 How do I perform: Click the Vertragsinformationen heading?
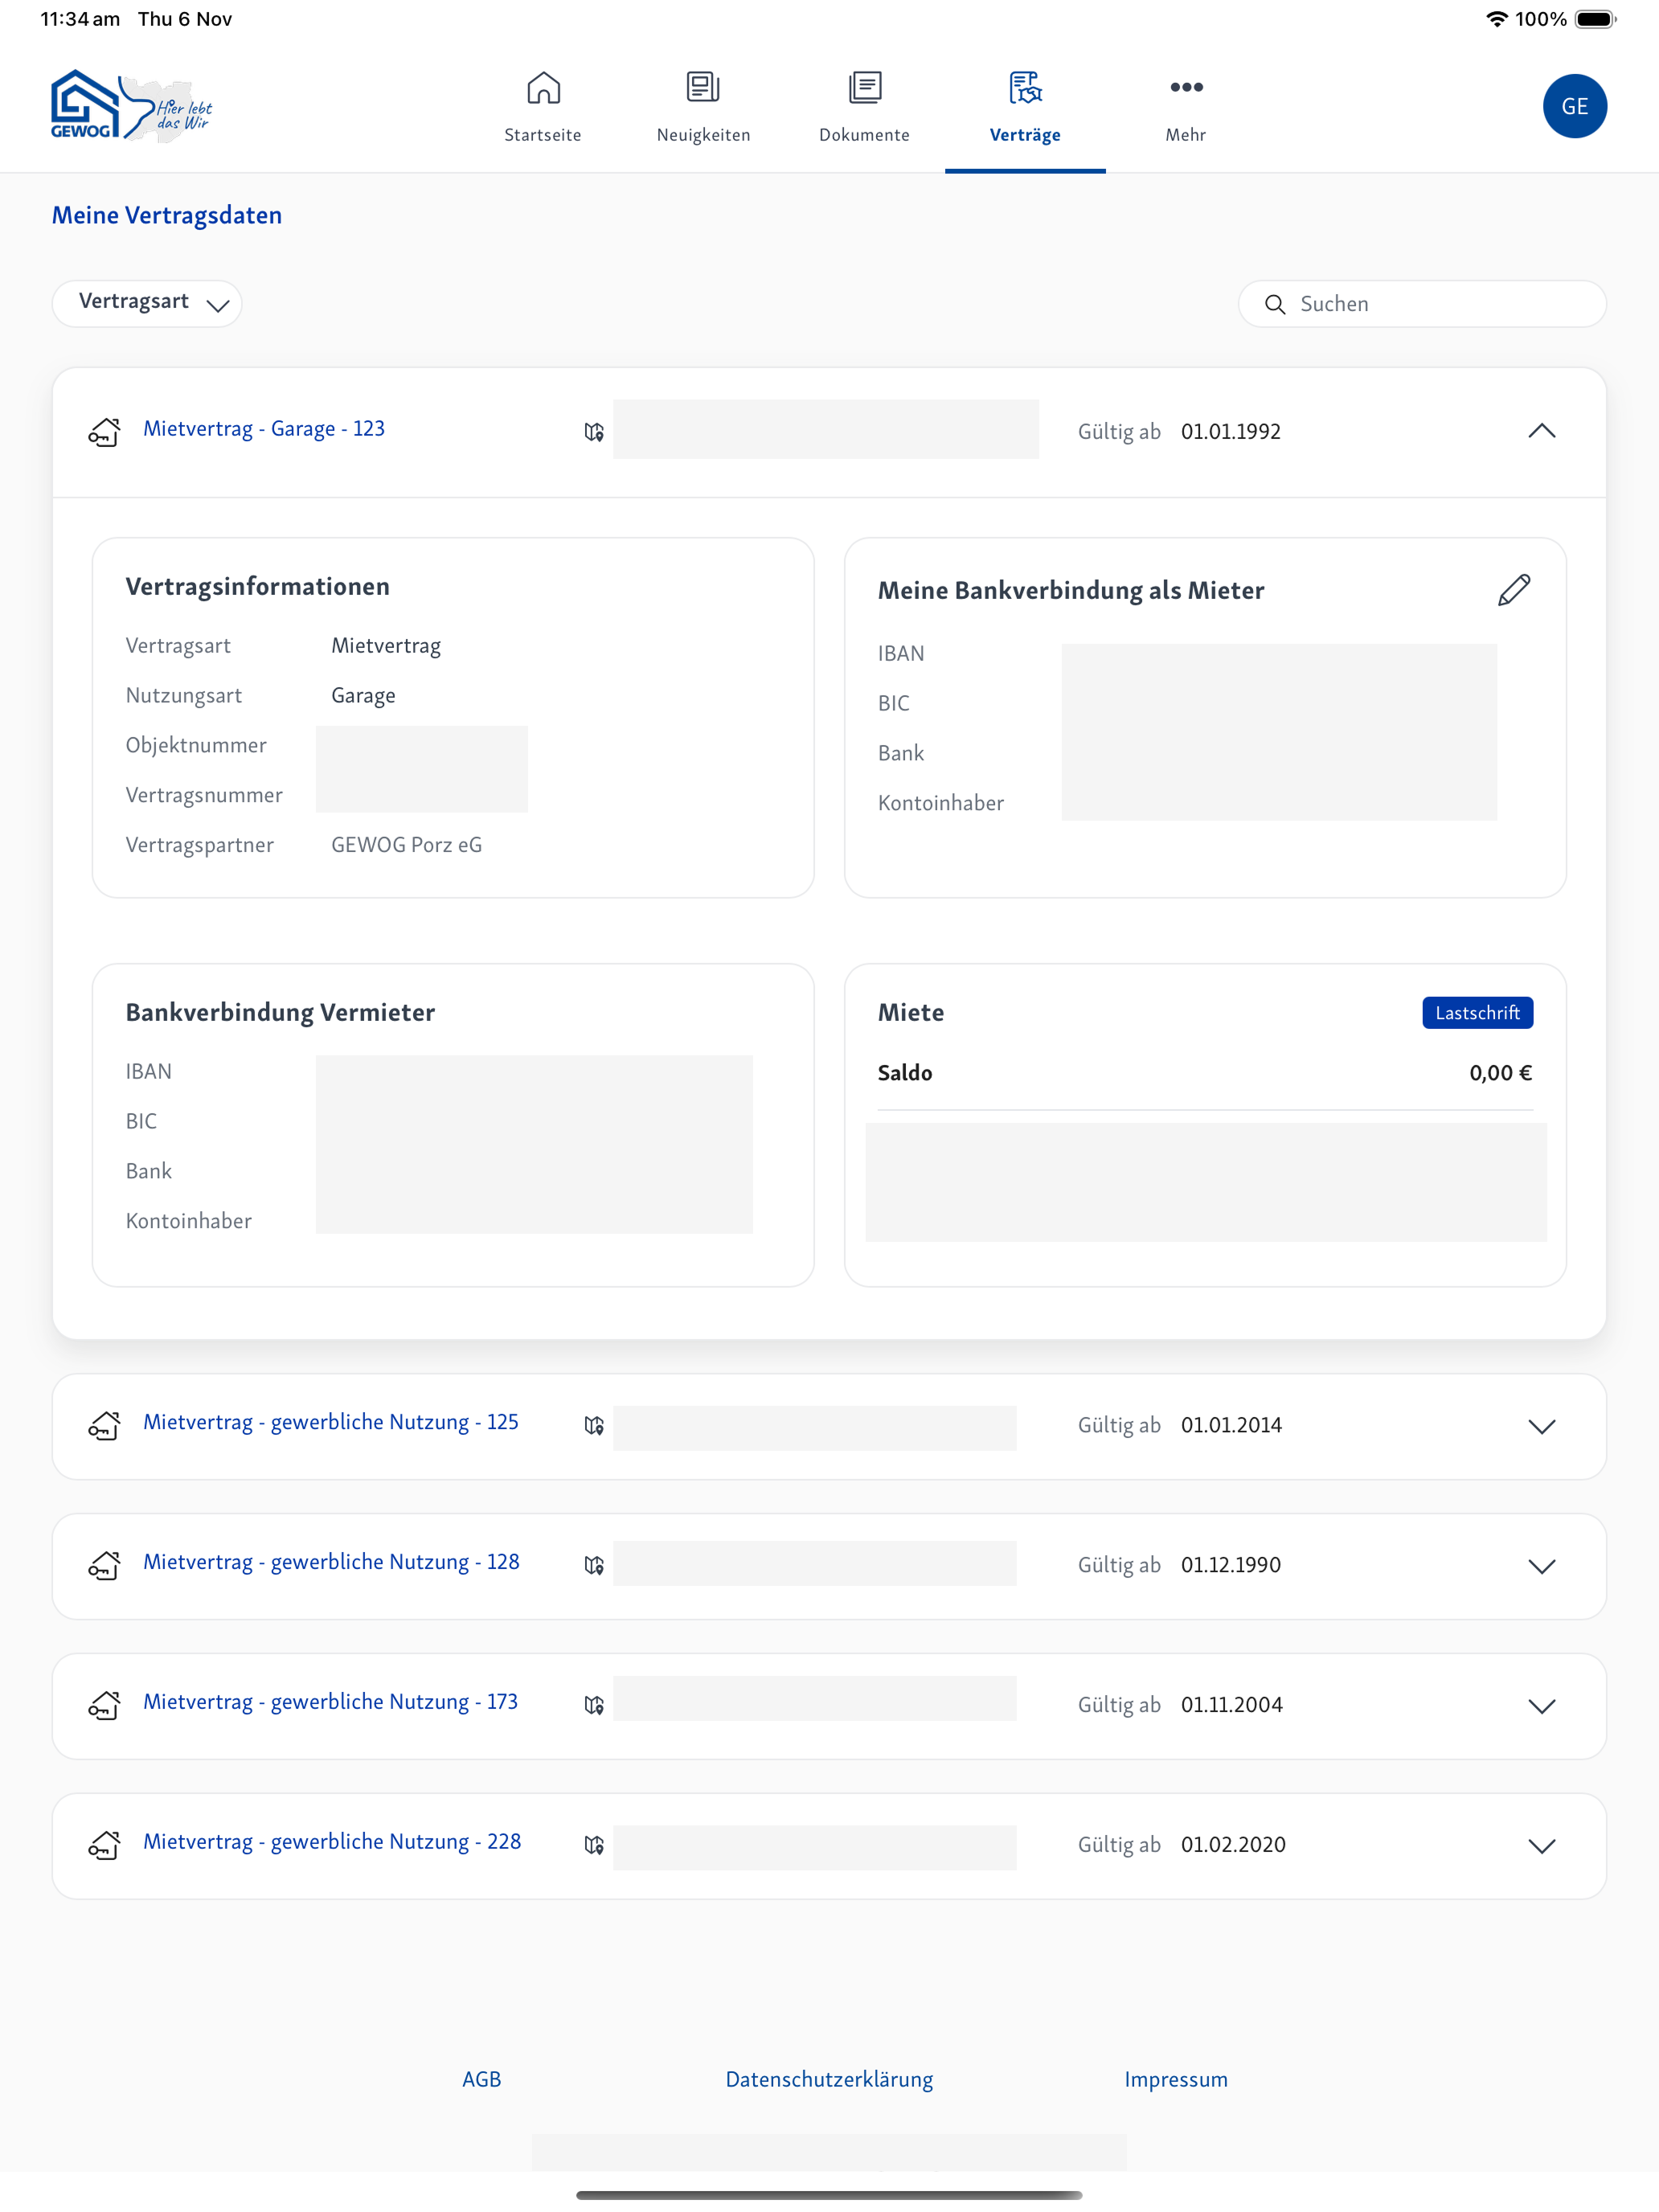click(258, 587)
